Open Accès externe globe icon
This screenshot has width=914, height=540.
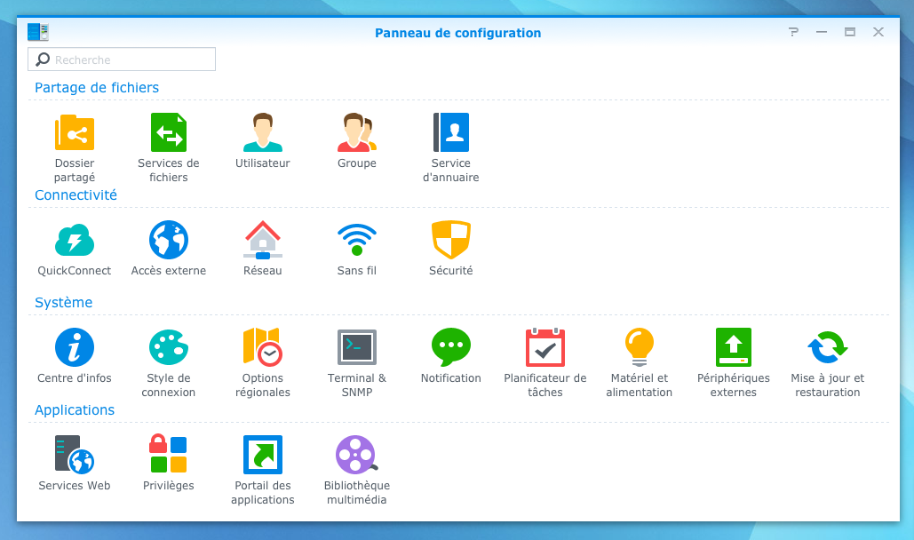click(169, 240)
